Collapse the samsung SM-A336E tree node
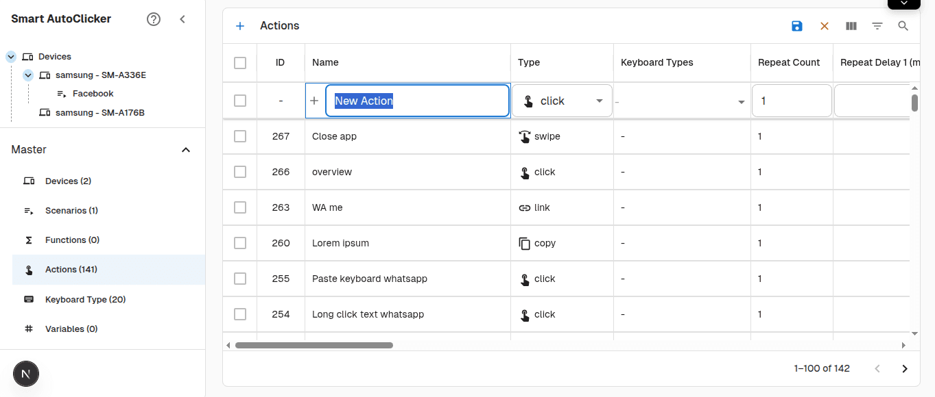Image resolution: width=935 pixels, height=397 pixels. pyautogui.click(x=27, y=75)
